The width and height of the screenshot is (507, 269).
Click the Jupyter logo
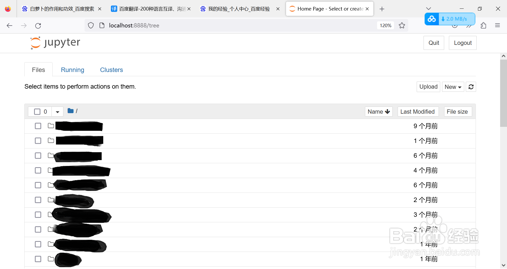tap(55, 43)
